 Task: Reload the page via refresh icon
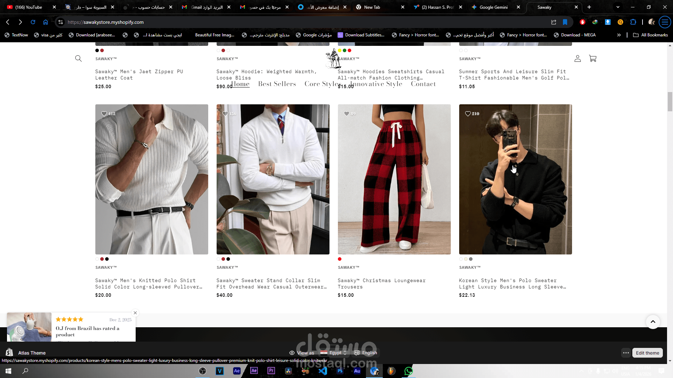[33, 22]
